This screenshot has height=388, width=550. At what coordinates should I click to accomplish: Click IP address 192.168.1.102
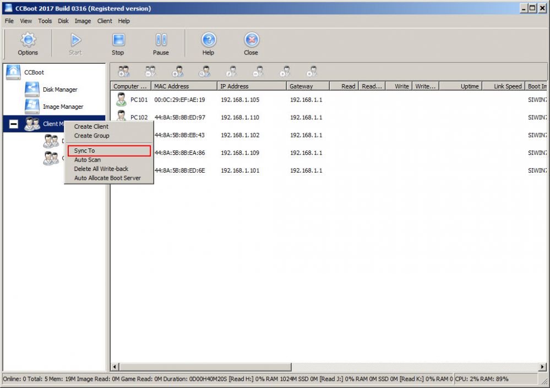[x=240, y=135]
